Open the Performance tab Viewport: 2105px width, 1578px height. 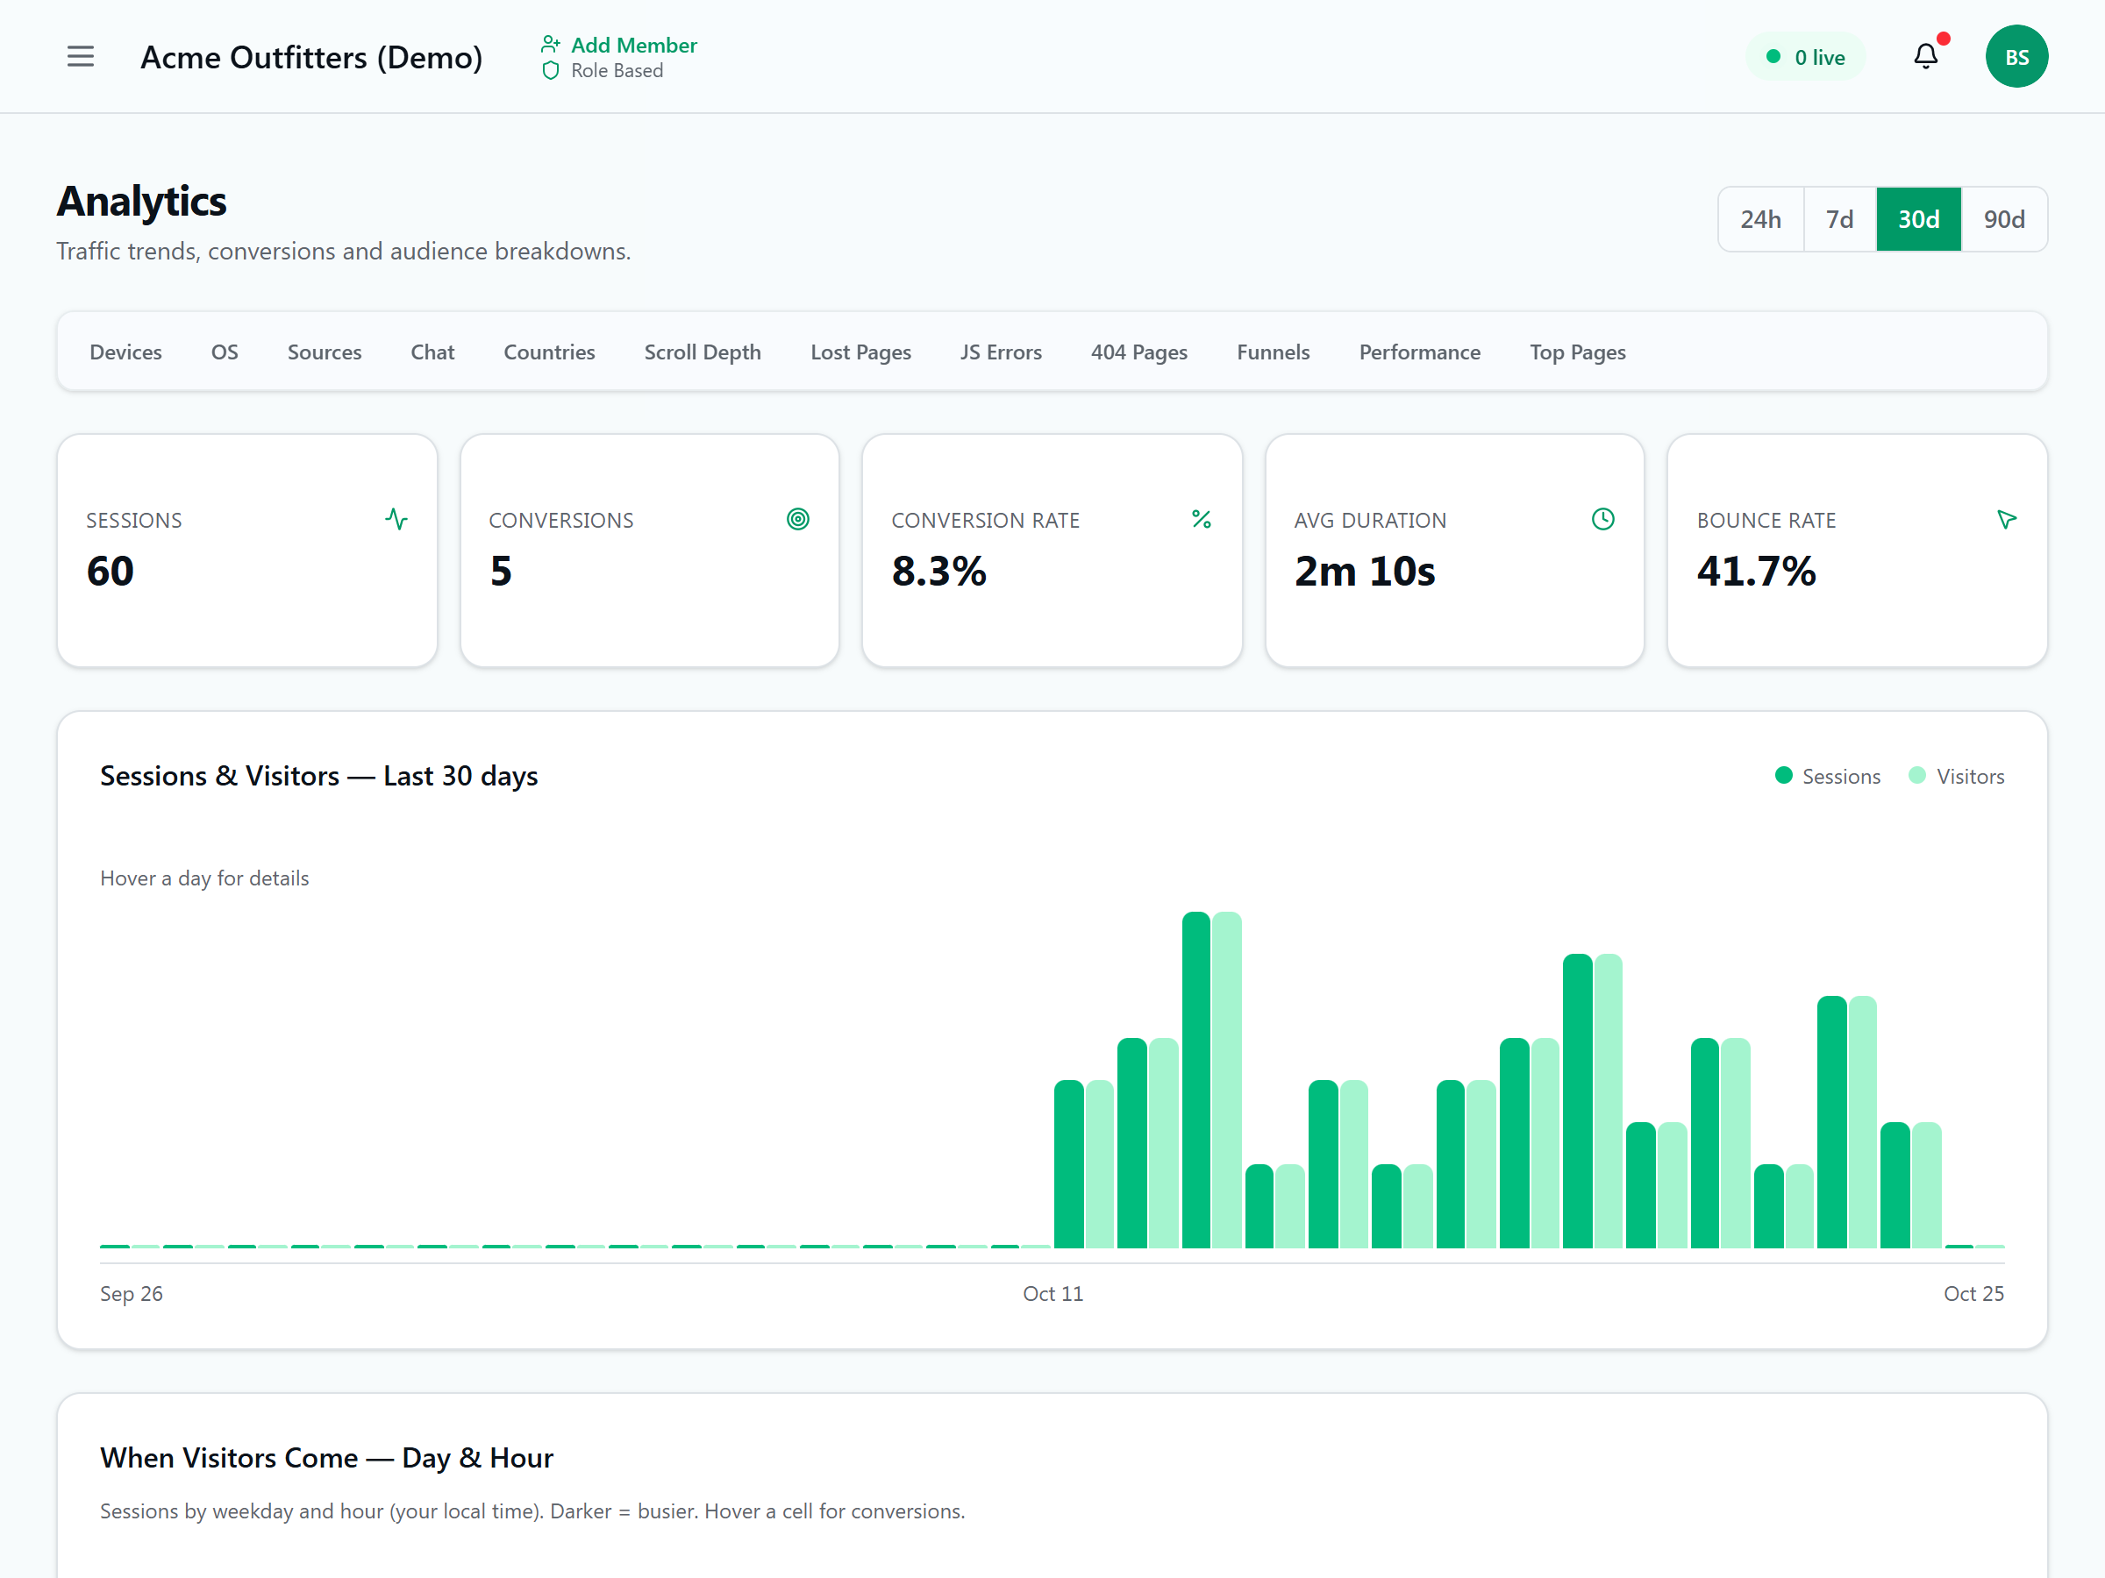tap(1420, 352)
